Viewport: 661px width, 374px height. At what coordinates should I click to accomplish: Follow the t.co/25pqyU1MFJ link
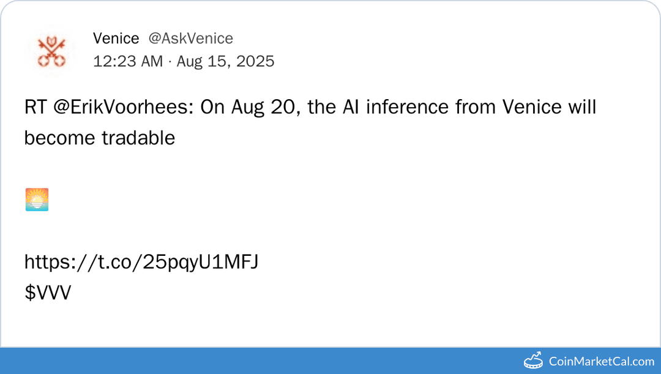pyautogui.click(x=141, y=262)
